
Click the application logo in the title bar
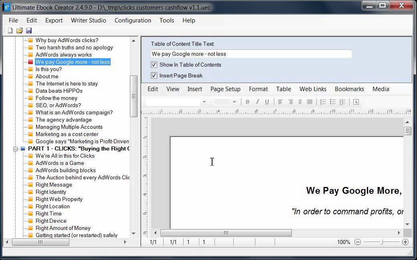[x=6, y=7]
